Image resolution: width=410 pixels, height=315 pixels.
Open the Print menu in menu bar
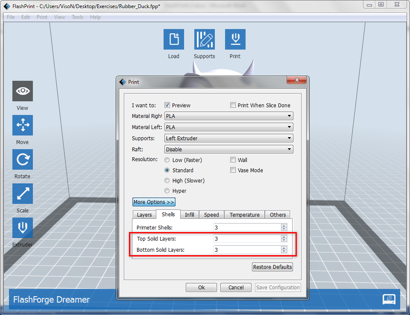coord(42,17)
